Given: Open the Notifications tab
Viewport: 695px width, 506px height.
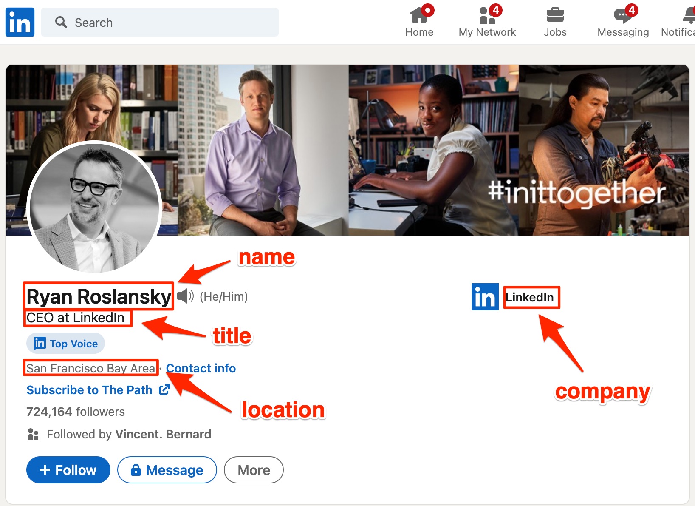Looking at the screenshot, I should tap(678, 22).
